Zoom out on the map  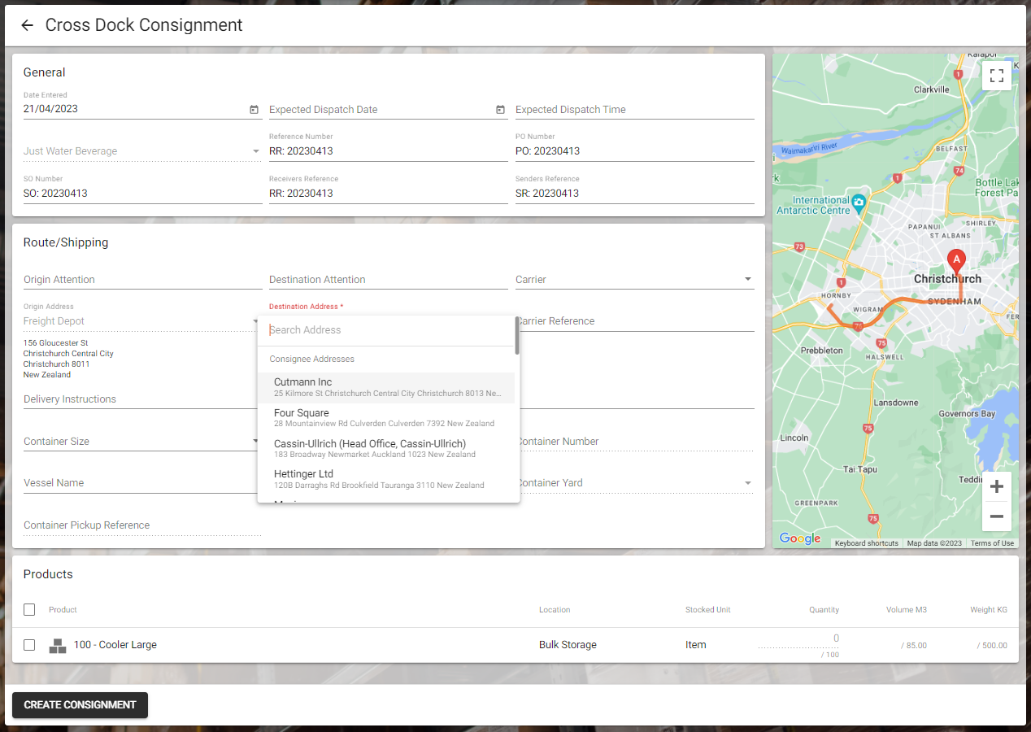997,516
